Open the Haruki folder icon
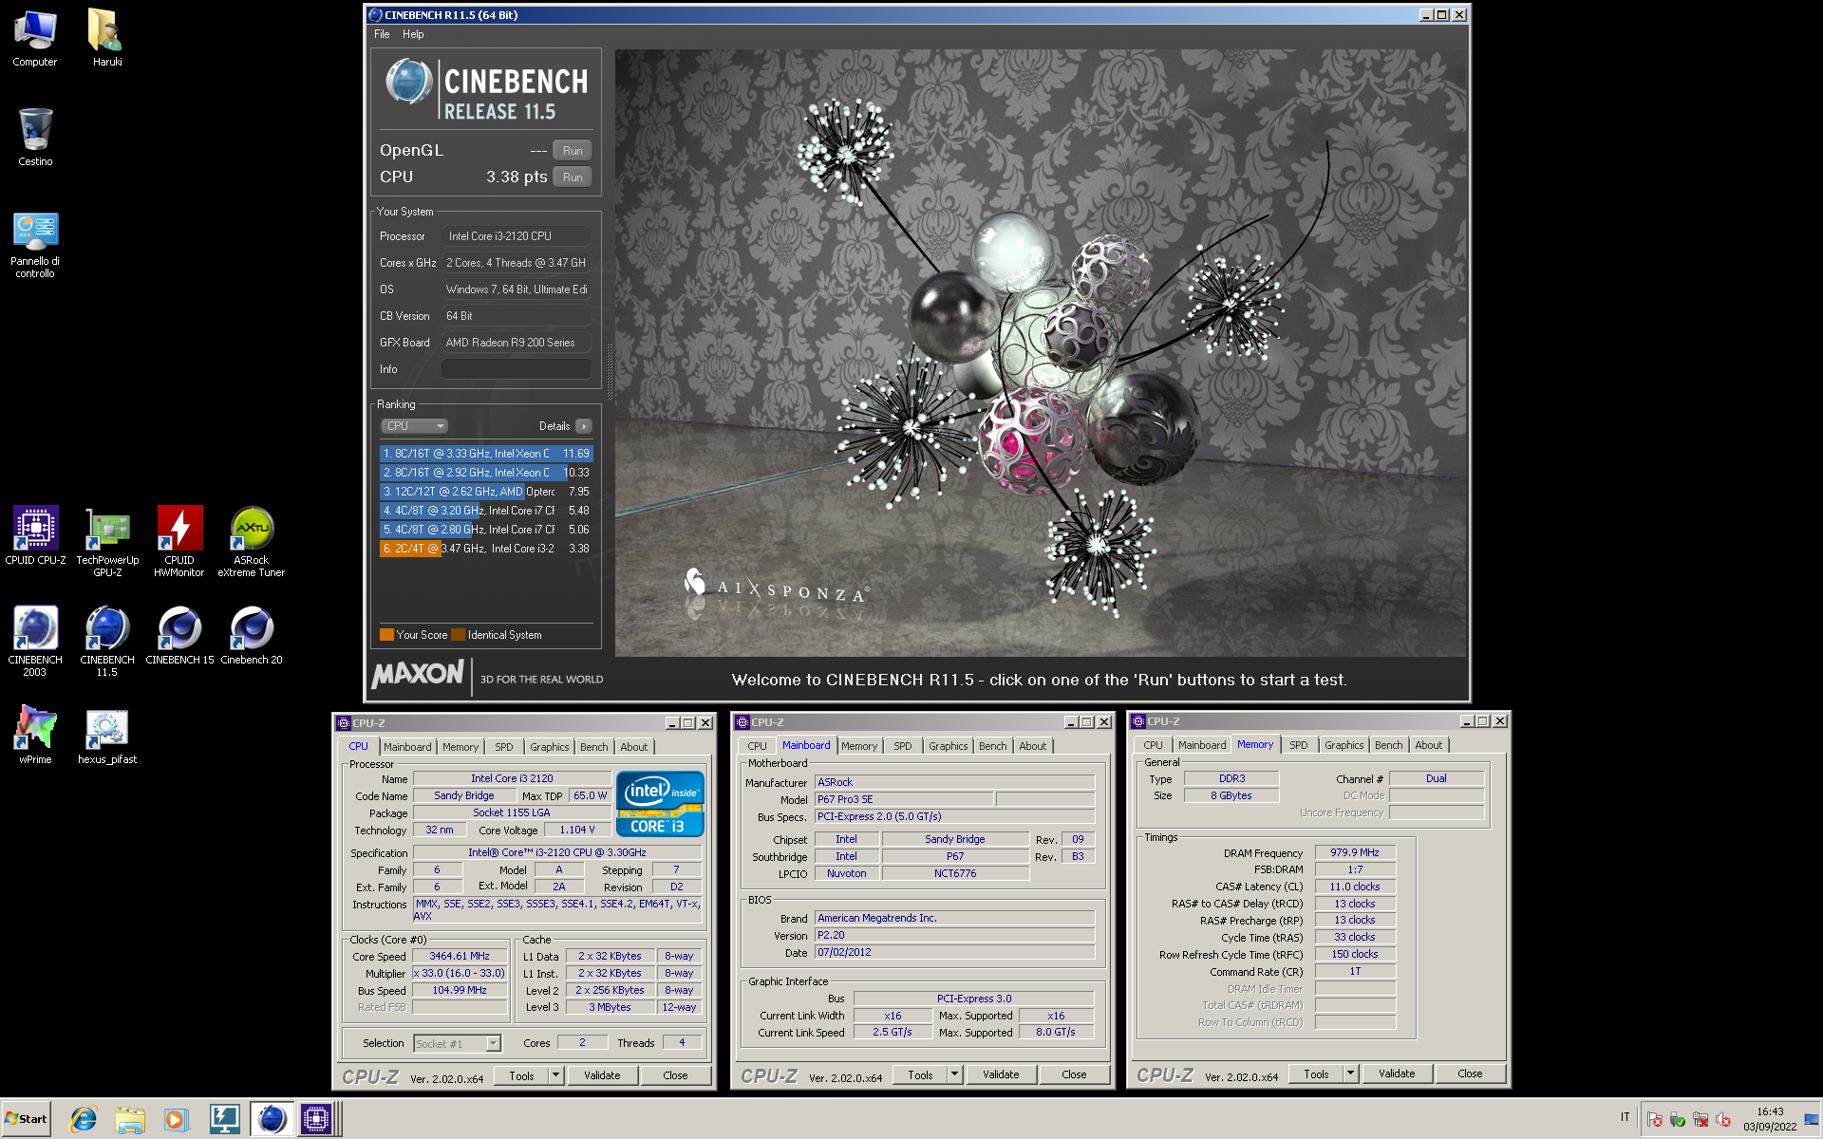Image resolution: width=1823 pixels, height=1139 pixels. [107, 38]
